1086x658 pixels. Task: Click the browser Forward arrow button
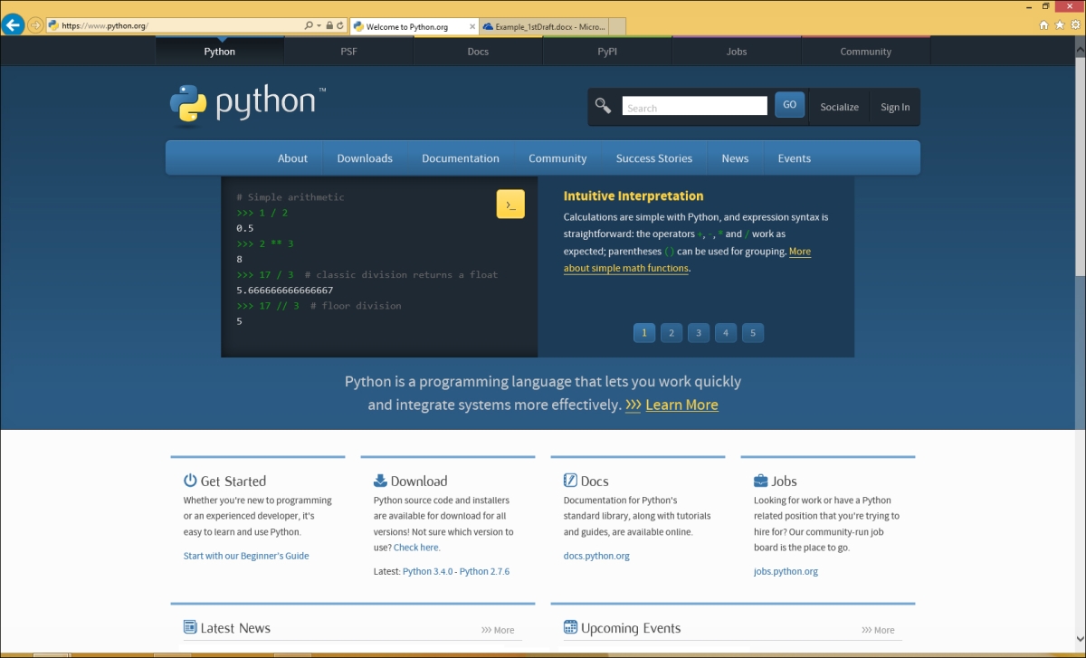tap(35, 25)
